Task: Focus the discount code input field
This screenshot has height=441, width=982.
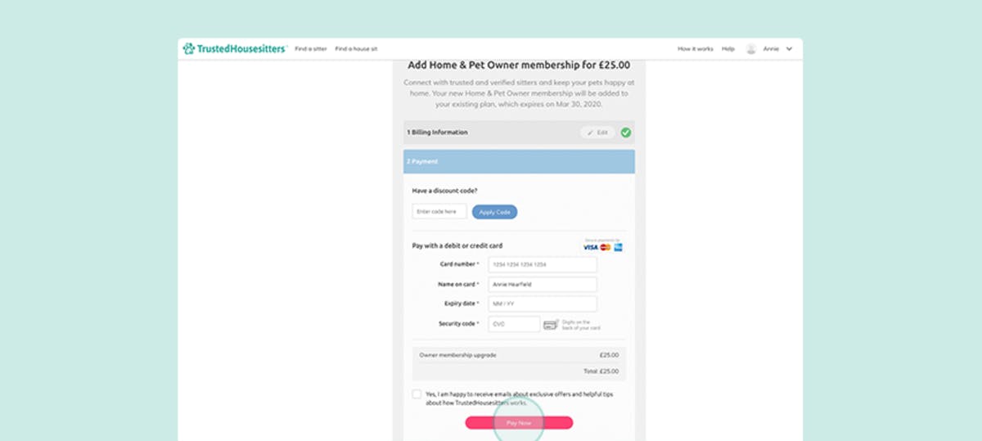Action: click(439, 211)
